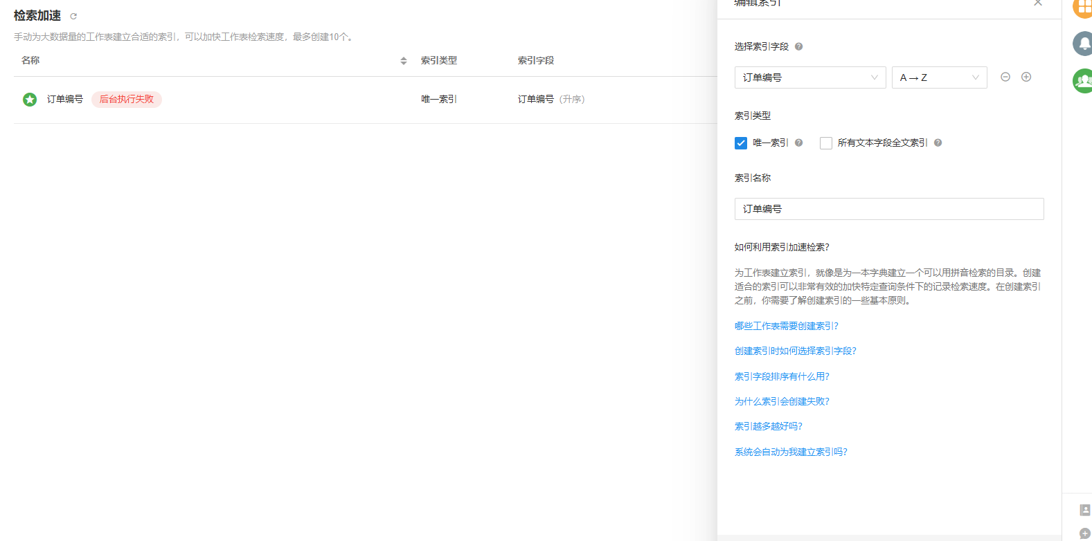Uncheck the 唯一索引 checkbox
The height and width of the screenshot is (541, 1092).
pos(741,143)
